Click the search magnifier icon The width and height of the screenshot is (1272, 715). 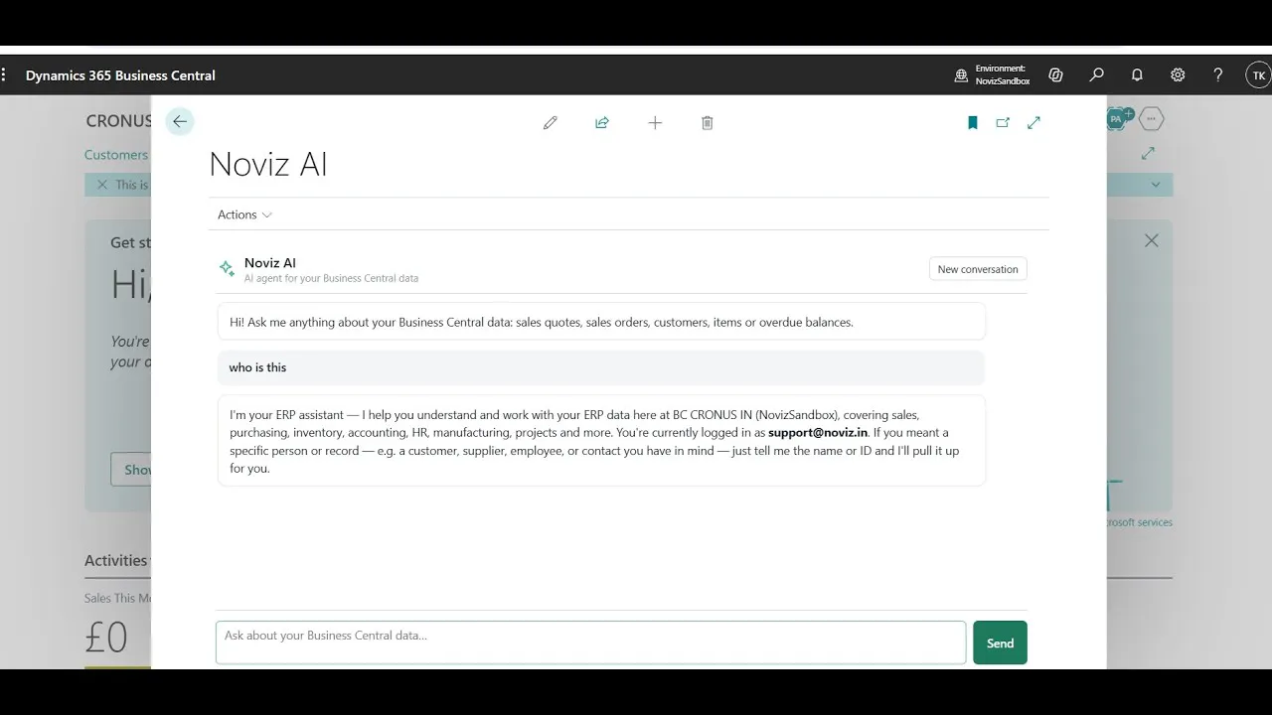click(1097, 75)
